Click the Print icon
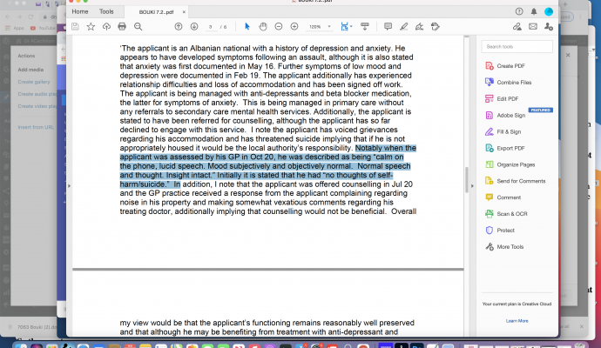This screenshot has width=601, height=348. [x=121, y=27]
